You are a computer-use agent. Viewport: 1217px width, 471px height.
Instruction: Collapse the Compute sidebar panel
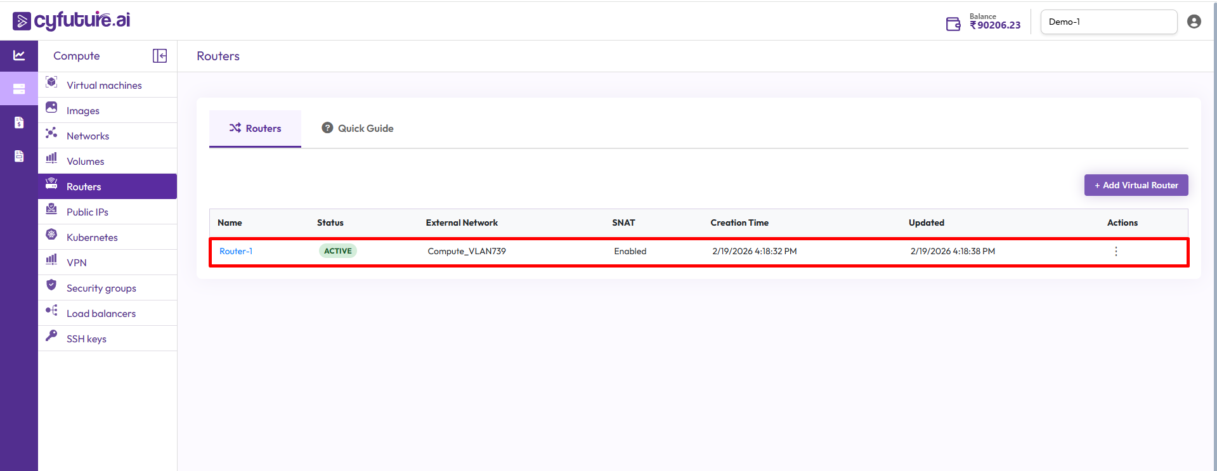pos(160,56)
